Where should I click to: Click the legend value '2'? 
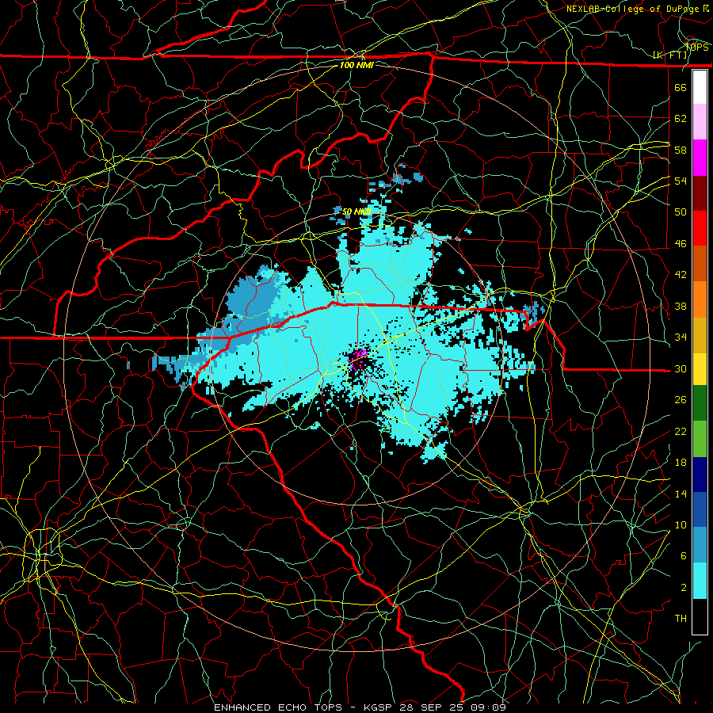pyautogui.click(x=683, y=588)
